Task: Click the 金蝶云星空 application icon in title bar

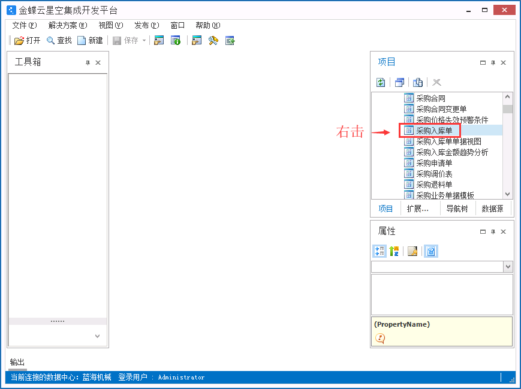Action: [11, 10]
